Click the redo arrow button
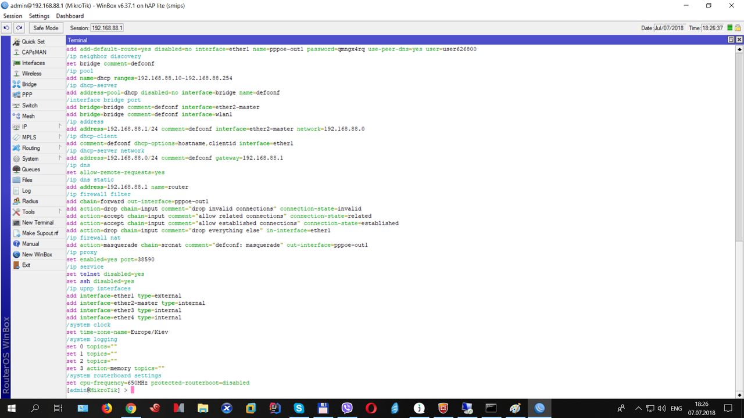The height and width of the screenshot is (418, 744). pyautogui.click(x=19, y=28)
